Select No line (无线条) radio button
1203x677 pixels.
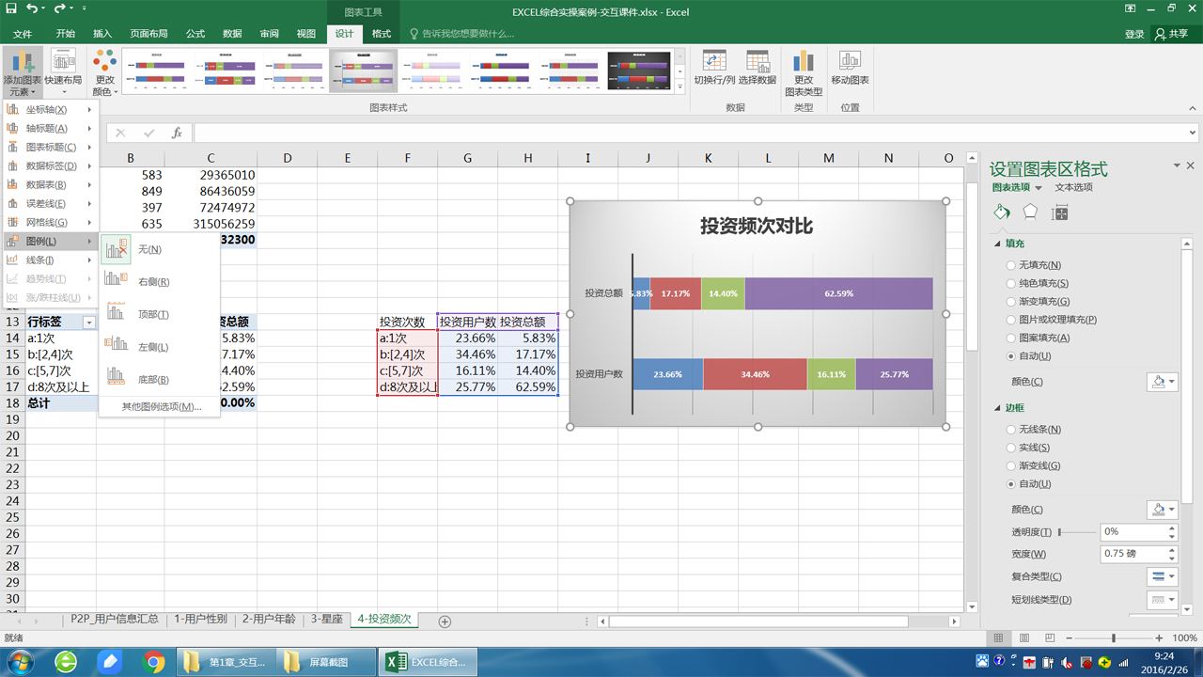point(1011,430)
